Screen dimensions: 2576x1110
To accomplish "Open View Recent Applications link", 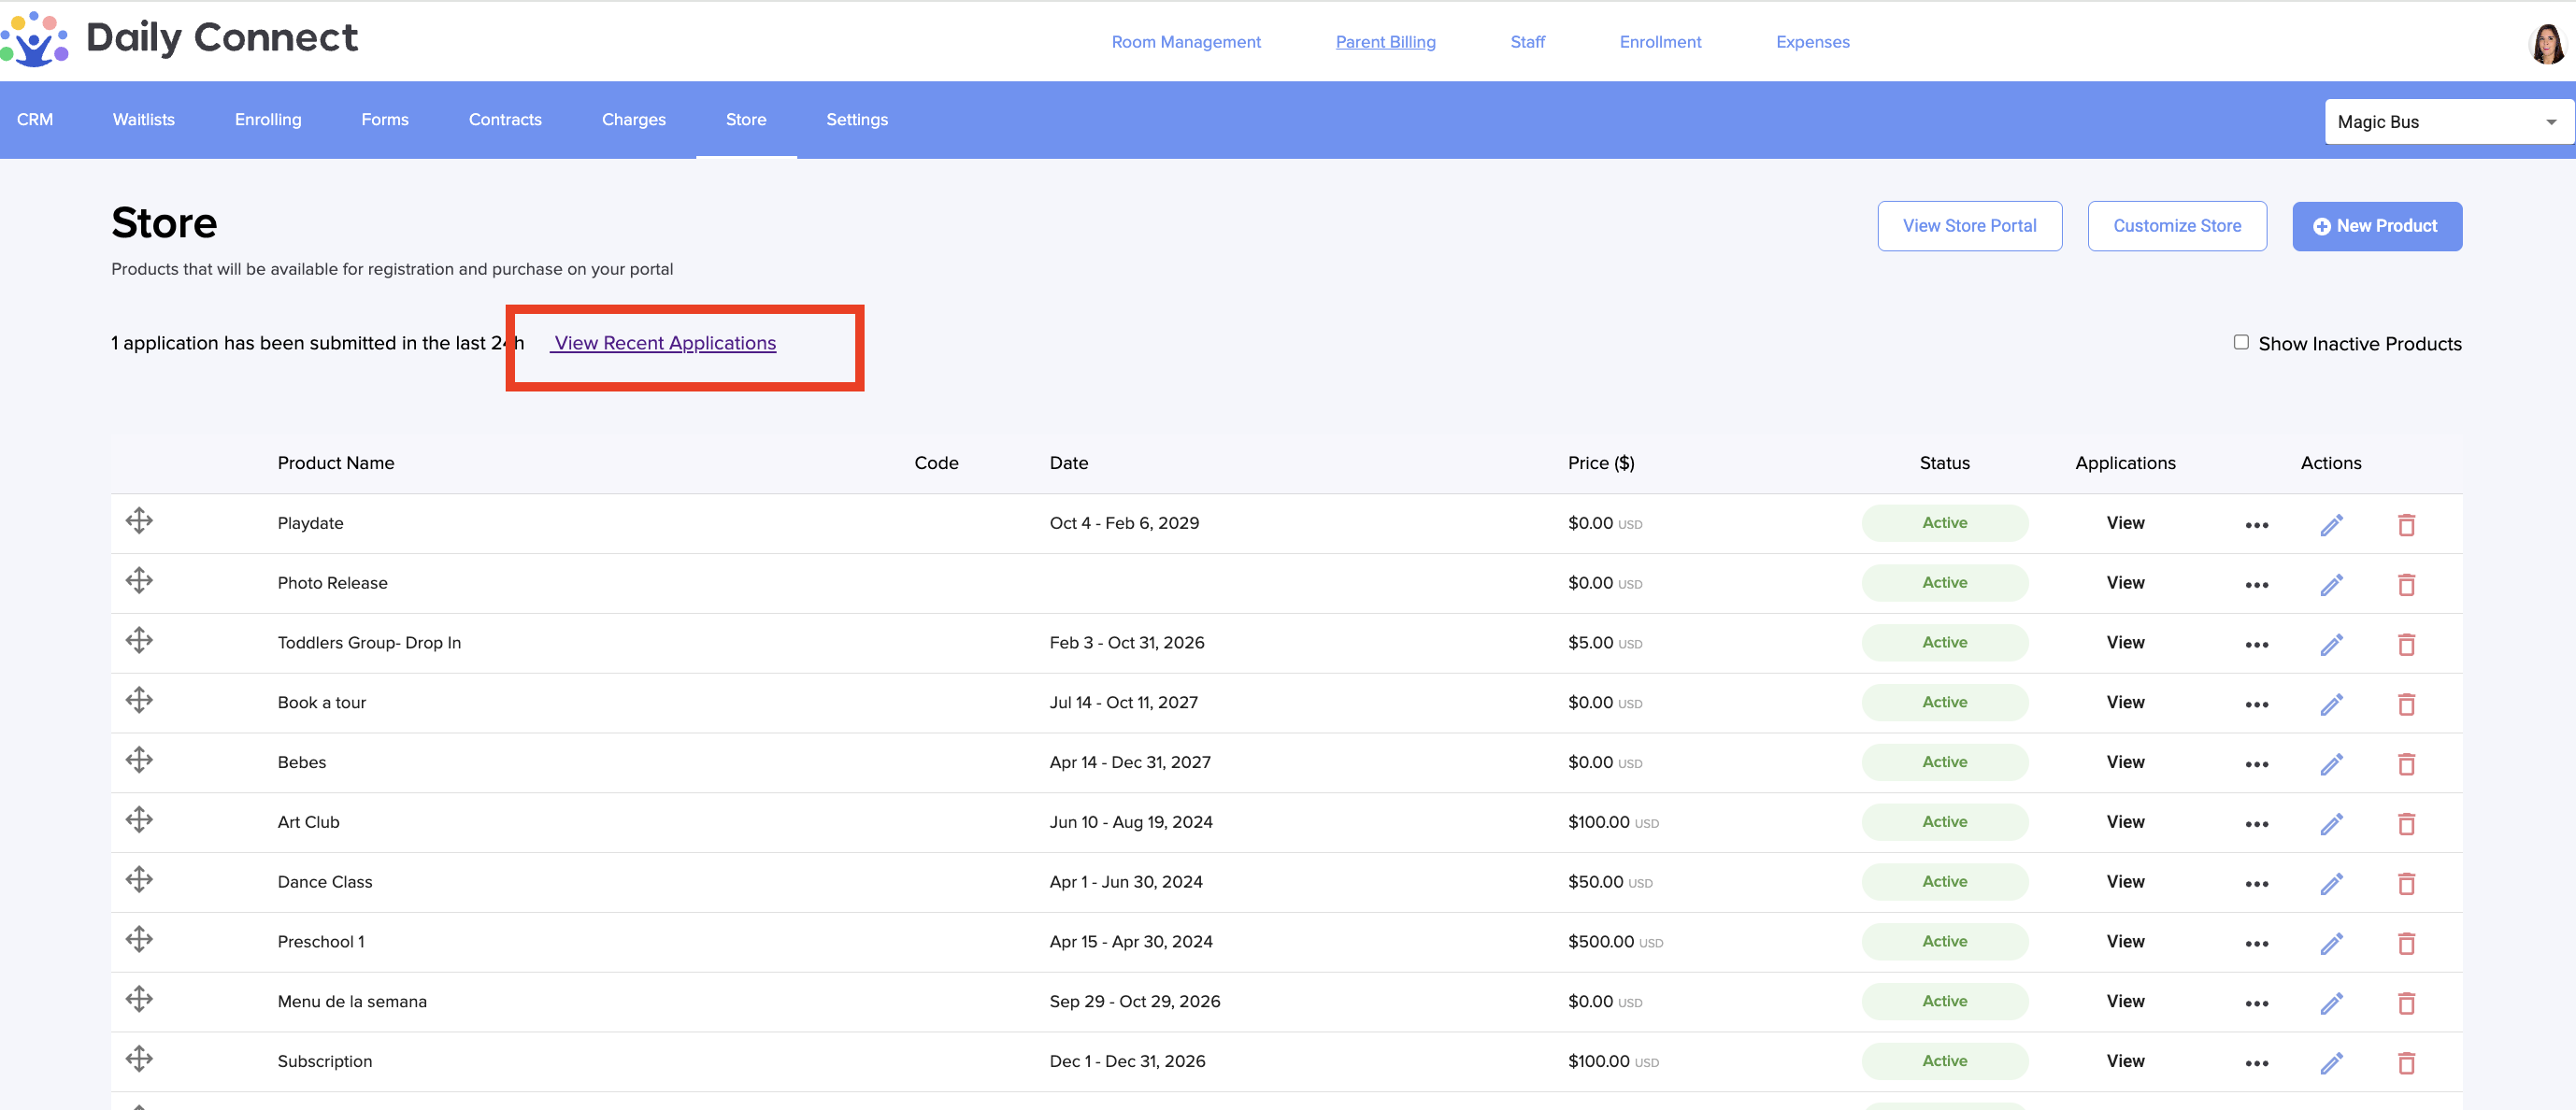I will (665, 343).
